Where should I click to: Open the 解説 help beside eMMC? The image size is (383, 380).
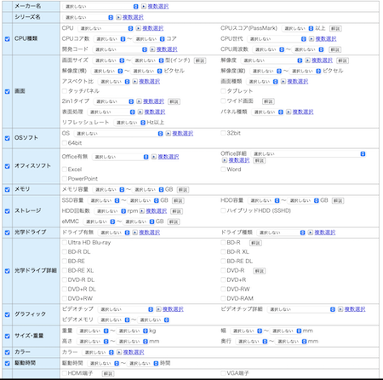(174, 222)
